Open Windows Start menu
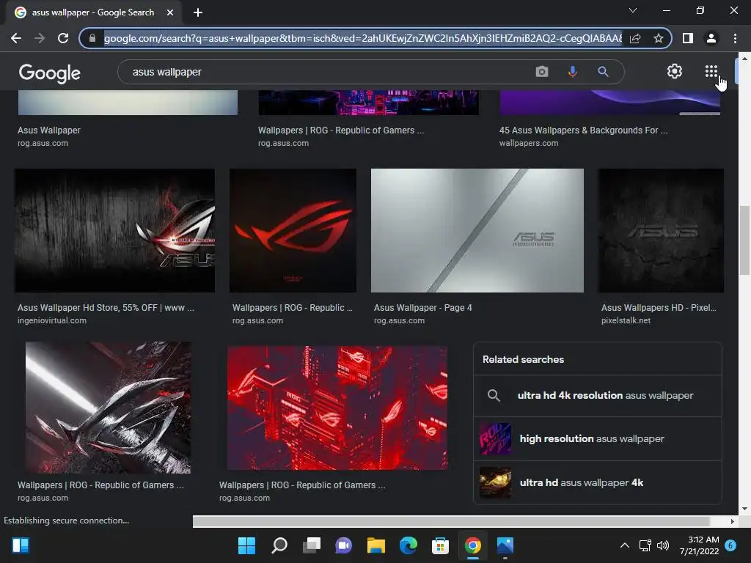 point(246,545)
